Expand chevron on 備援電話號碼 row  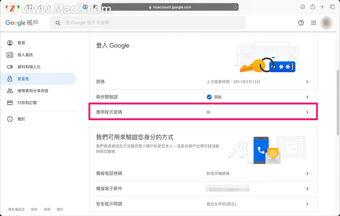307,173
